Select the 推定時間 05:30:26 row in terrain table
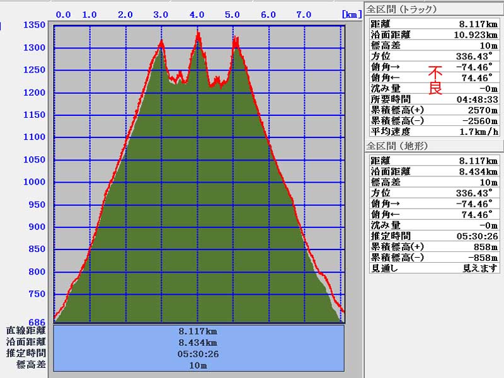Screen dimensions: 504x378 coord(435,236)
